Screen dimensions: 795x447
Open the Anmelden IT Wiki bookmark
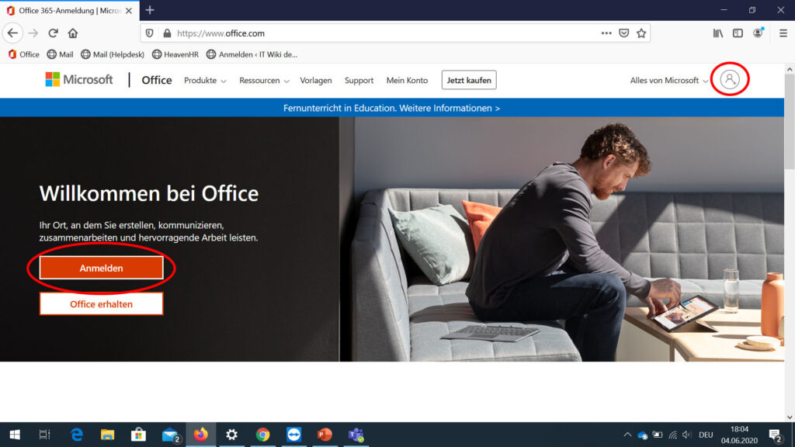(252, 54)
